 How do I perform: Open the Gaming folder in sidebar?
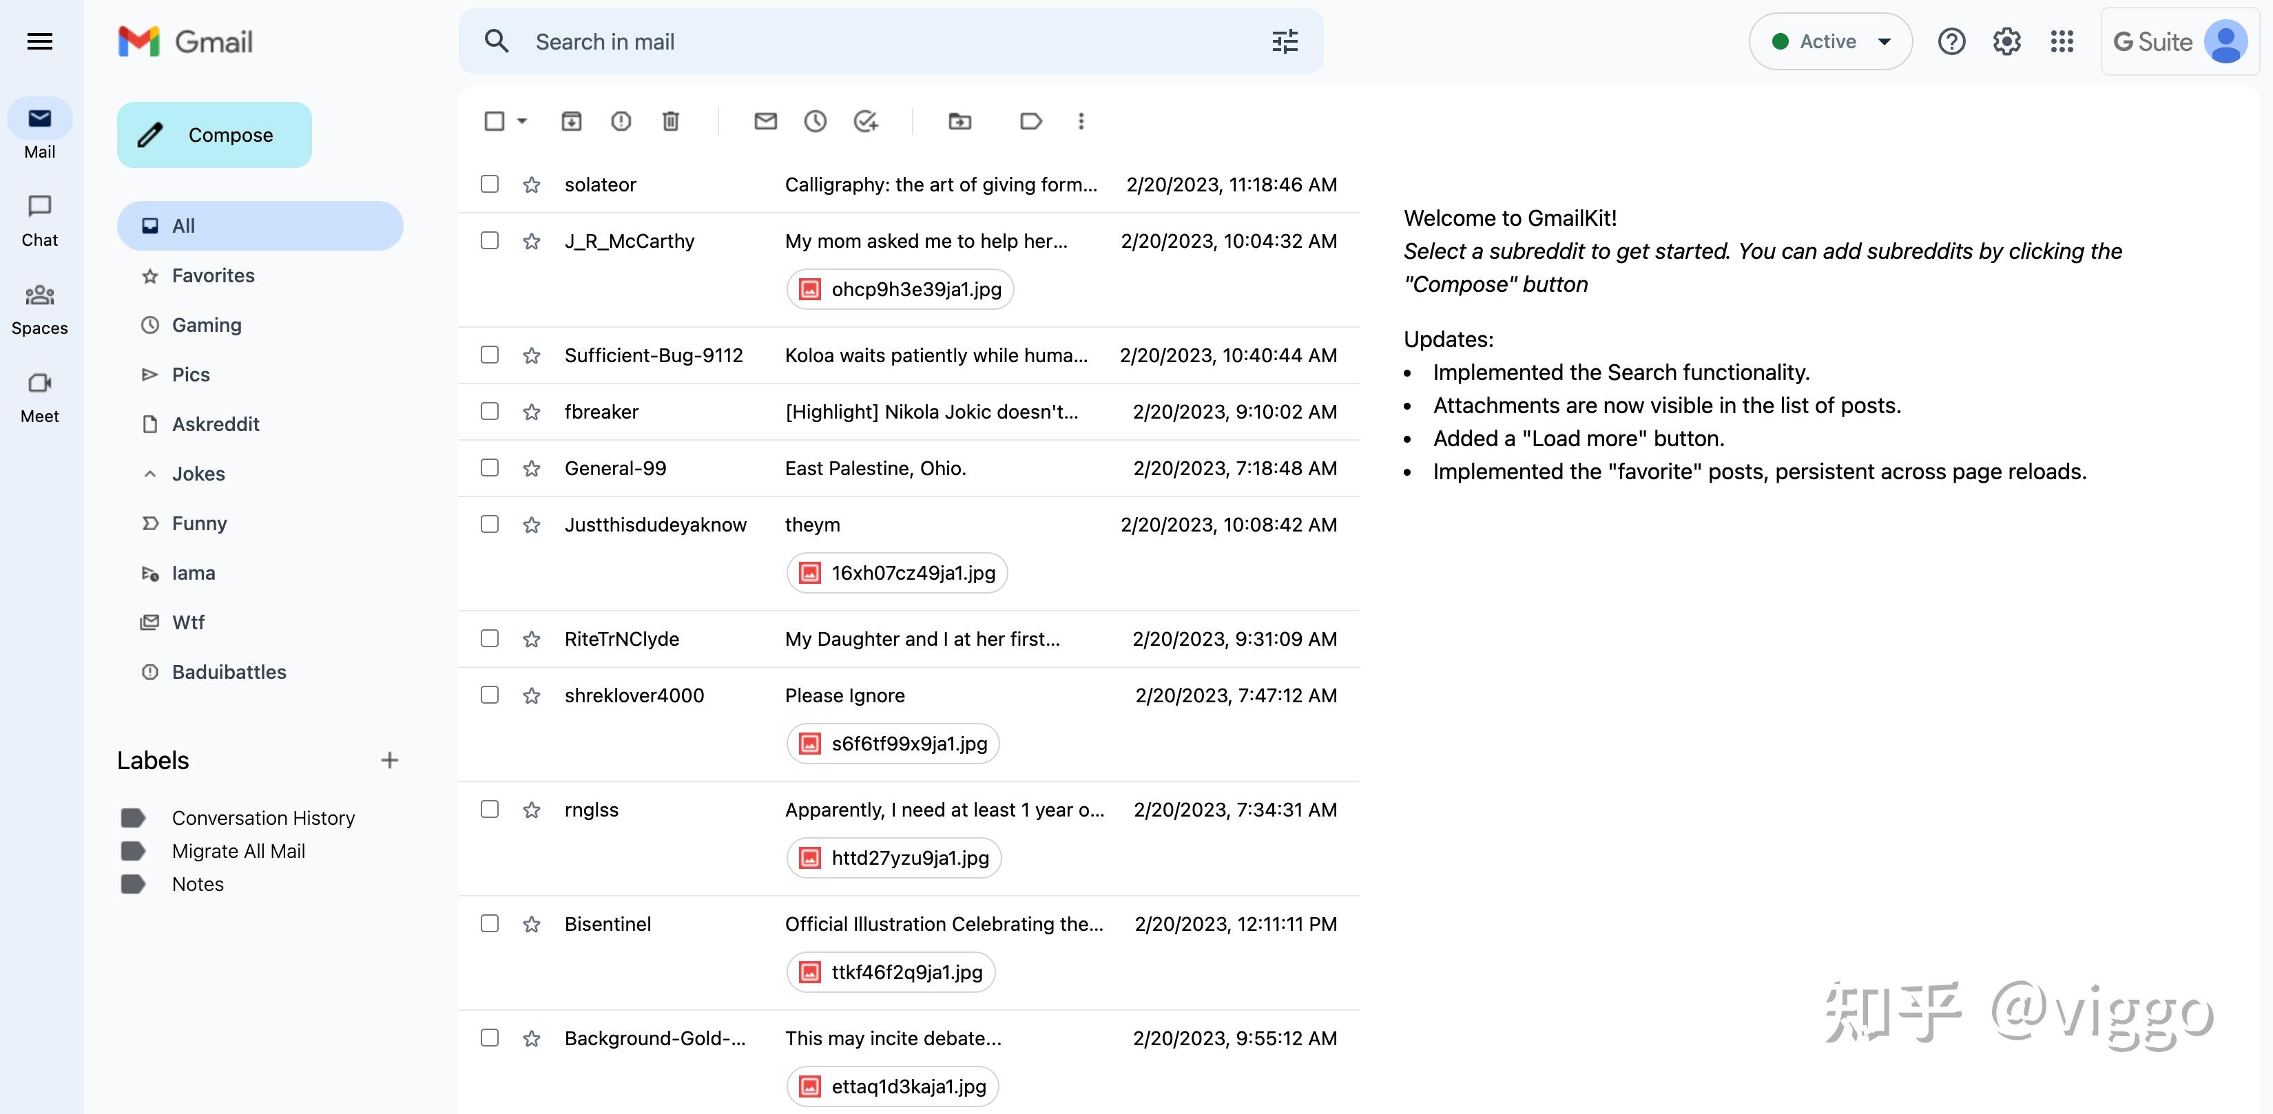207,326
